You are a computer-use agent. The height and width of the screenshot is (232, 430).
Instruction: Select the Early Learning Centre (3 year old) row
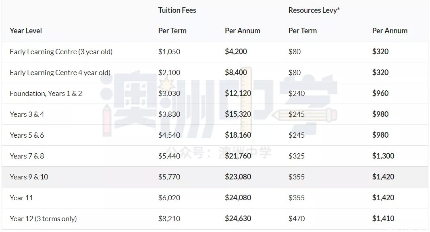[215, 52]
